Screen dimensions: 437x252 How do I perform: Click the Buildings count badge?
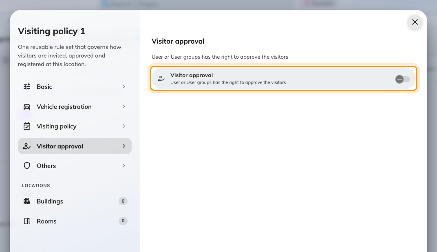point(123,201)
